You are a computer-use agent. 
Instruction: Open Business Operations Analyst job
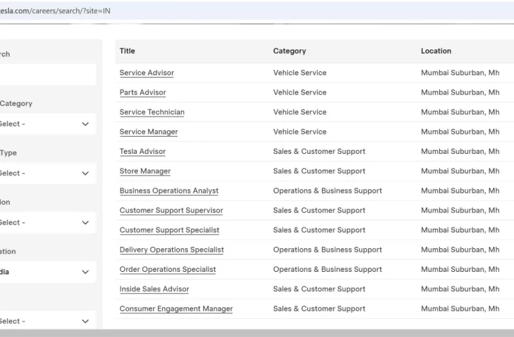click(169, 191)
